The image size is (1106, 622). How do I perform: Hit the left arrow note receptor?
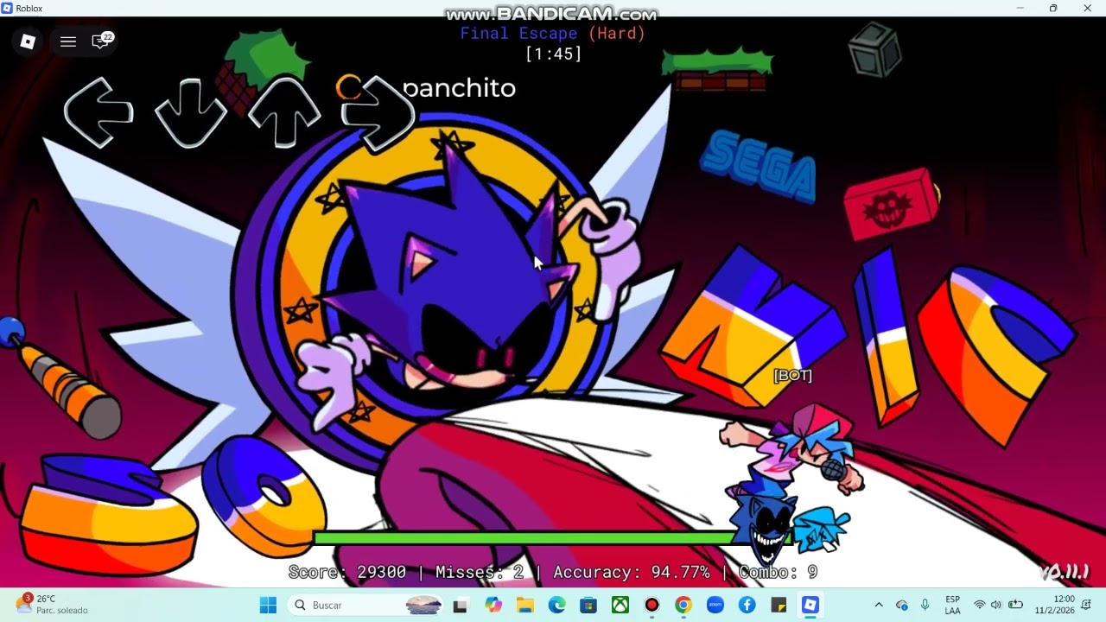(99, 111)
